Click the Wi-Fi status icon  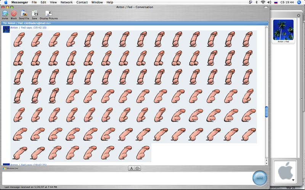[263, 2]
